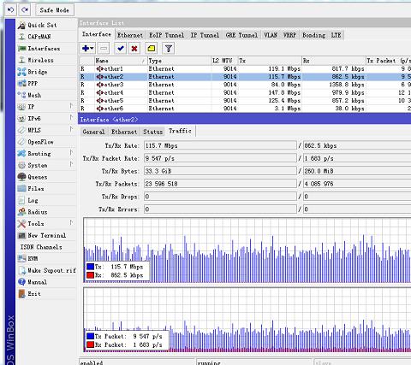Expand IPv6 submenu arrow
This screenshot has width=411, height=365.
click(71, 118)
